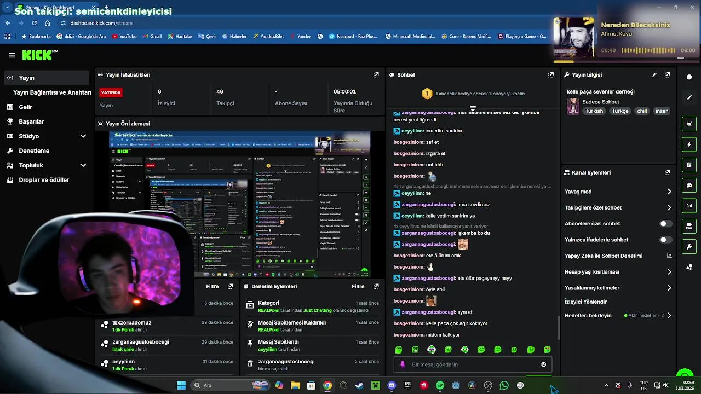Open WhatsApp from the taskbar
This screenshot has height=394, width=701.
(504, 385)
